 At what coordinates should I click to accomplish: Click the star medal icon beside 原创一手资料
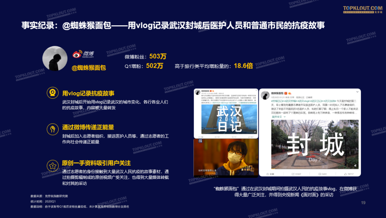point(53,166)
